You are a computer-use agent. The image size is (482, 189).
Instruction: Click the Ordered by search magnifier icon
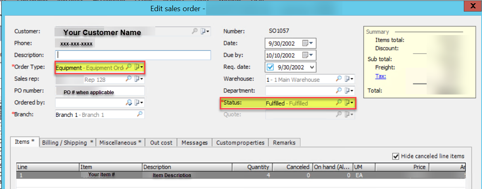(129, 102)
